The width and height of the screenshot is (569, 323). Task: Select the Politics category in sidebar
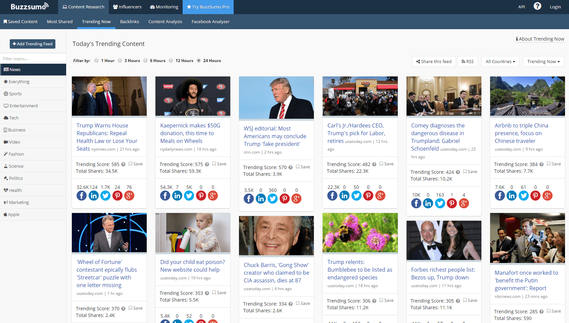click(x=15, y=178)
